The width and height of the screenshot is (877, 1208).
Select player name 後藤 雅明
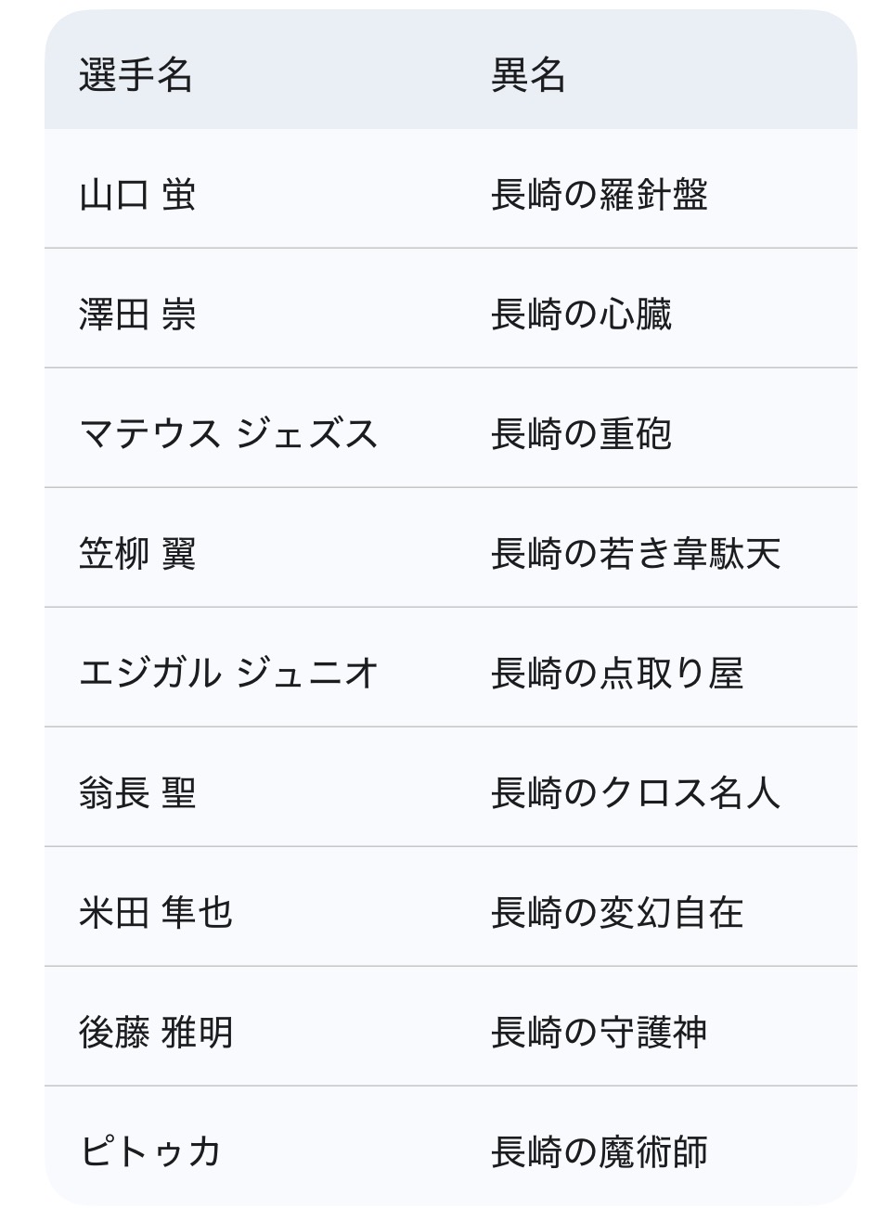(x=155, y=1033)
